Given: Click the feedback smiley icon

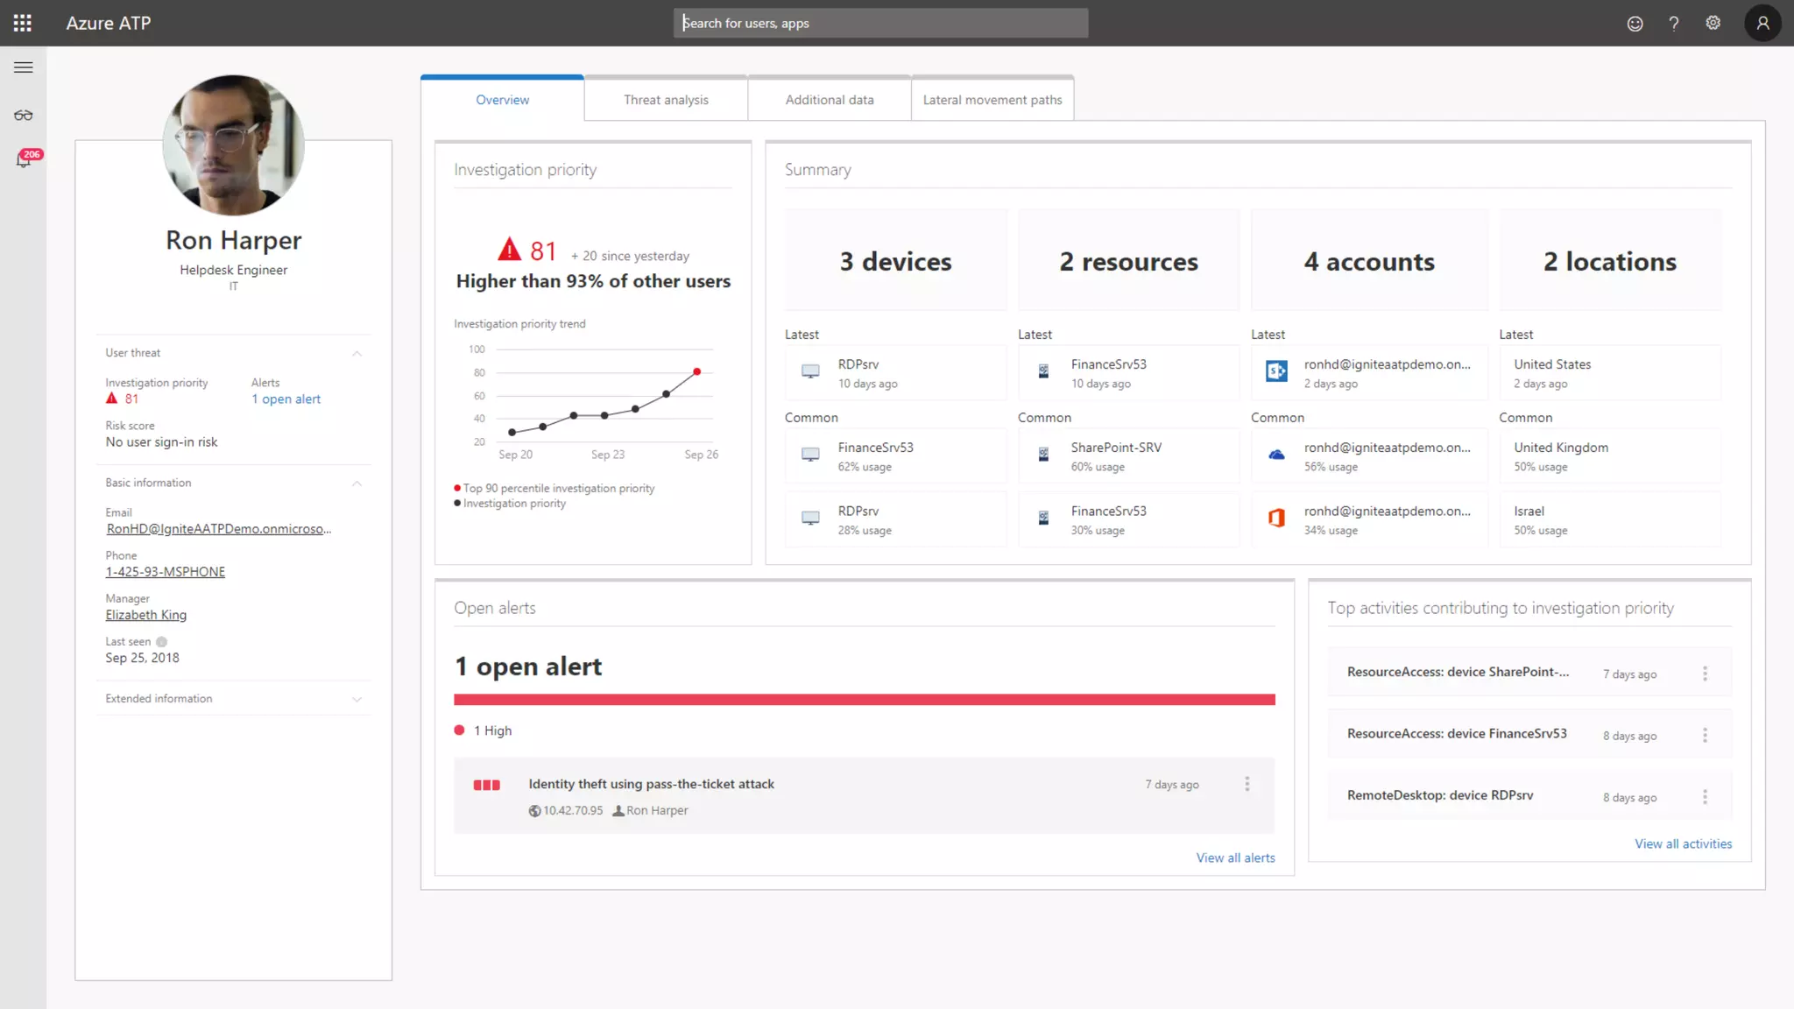Looking at the screenshot, I should click(1635, 24).
